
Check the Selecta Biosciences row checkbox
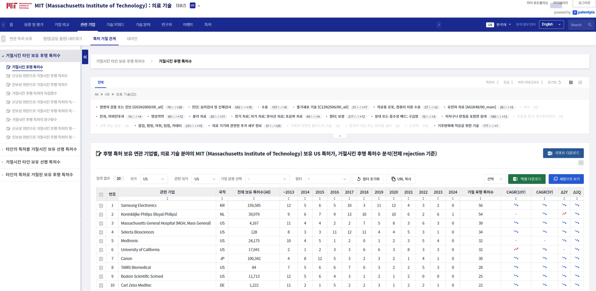(101, 232)
